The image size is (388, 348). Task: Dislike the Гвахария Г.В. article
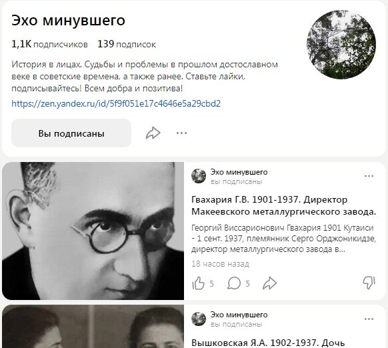pos(369,283)
